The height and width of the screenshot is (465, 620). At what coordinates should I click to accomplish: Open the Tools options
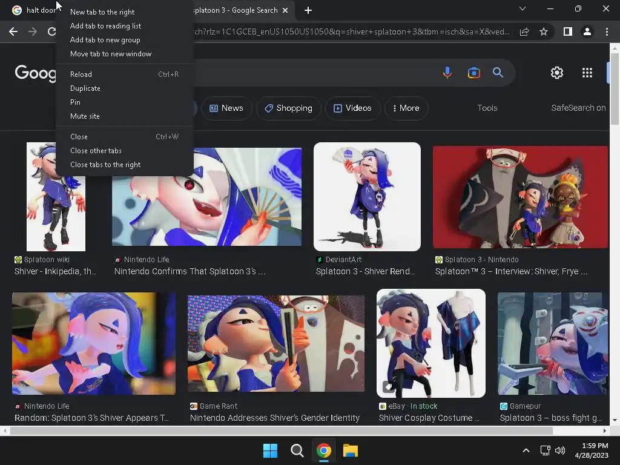tap(487, 108)
